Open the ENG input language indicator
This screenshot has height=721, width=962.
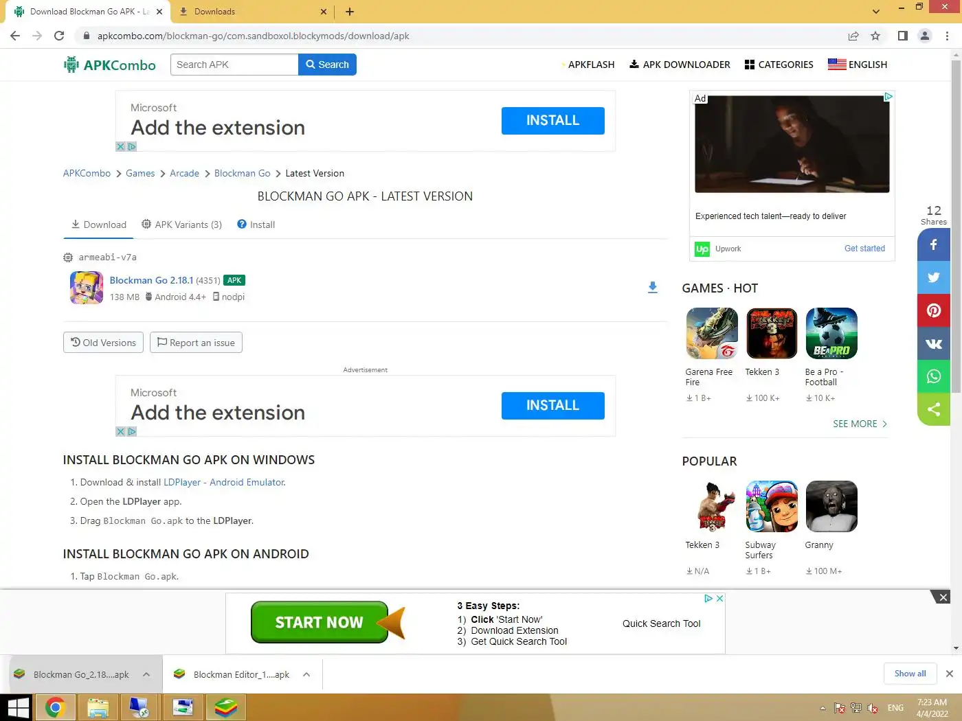point(895,708)
